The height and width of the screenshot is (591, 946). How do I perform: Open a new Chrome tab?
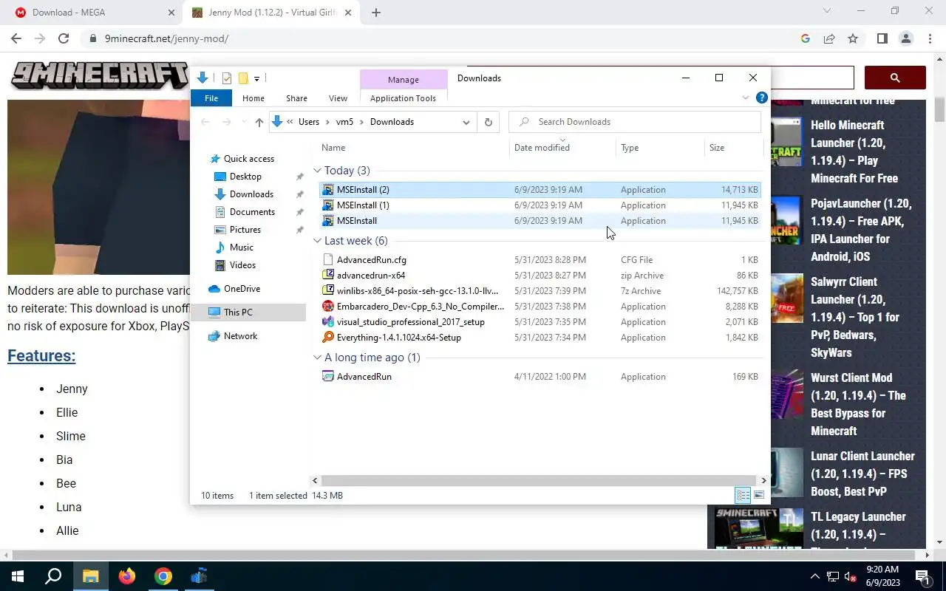376,13
